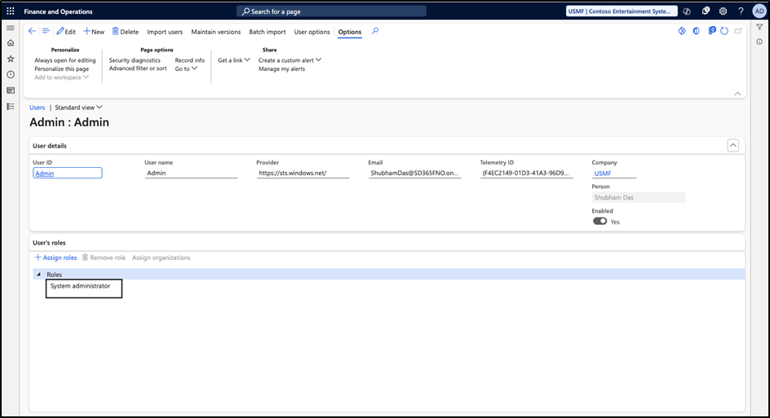Refresh the page using the refresh icon

[x=724, y=32]
